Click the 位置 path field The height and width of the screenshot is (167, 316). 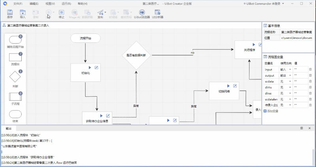[296, 38]
